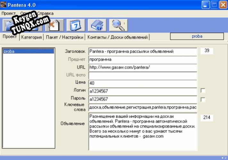
Task: Click the empty URL фото field
Action: (x=143, y=76)
